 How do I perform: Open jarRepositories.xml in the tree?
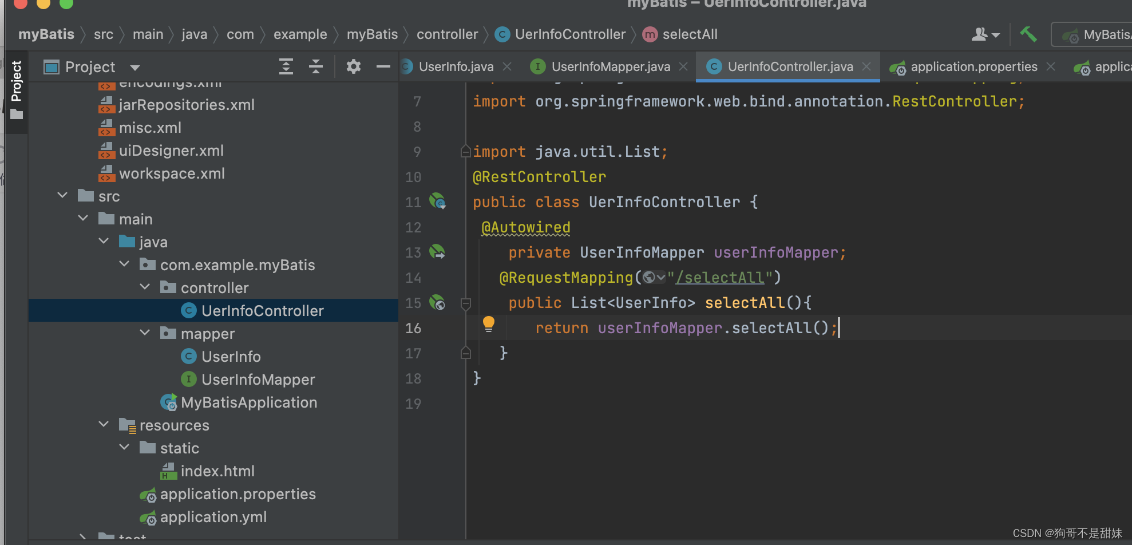[x=186, y=105]
